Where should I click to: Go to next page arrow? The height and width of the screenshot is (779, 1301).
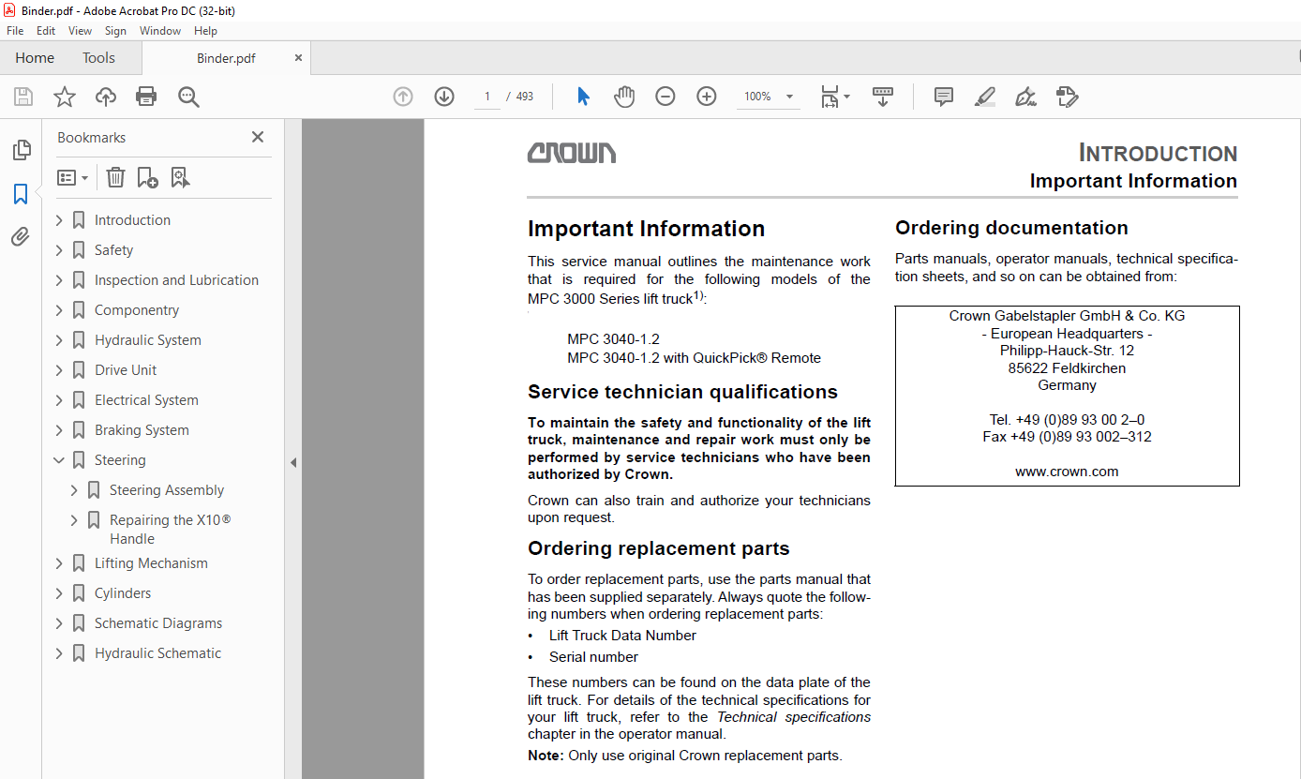[x=444, y=97]
